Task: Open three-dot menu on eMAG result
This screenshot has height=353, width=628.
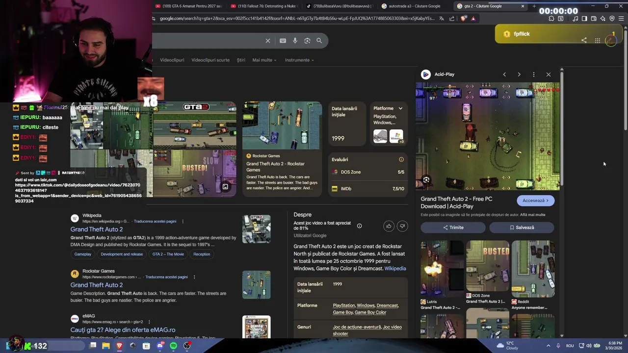Action: (x=149, y=322)
